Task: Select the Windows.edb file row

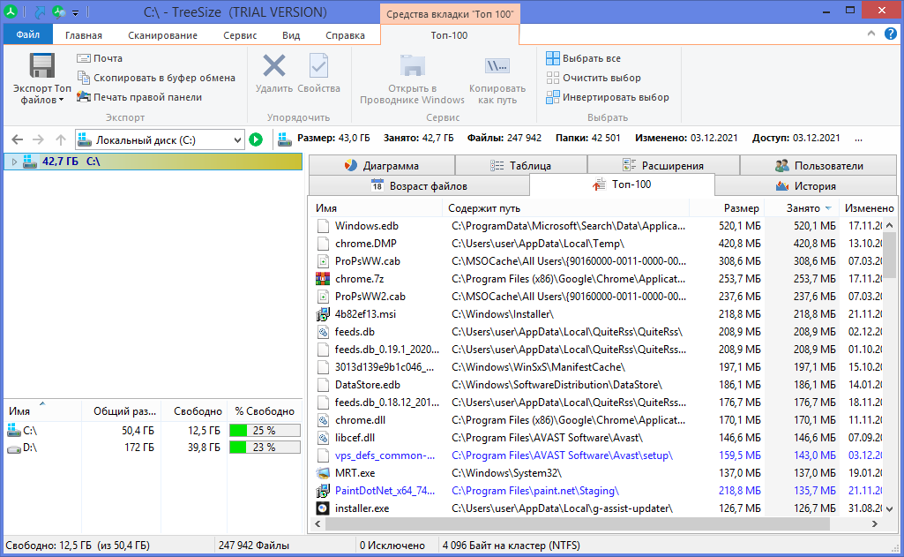Action: (597, 226)
